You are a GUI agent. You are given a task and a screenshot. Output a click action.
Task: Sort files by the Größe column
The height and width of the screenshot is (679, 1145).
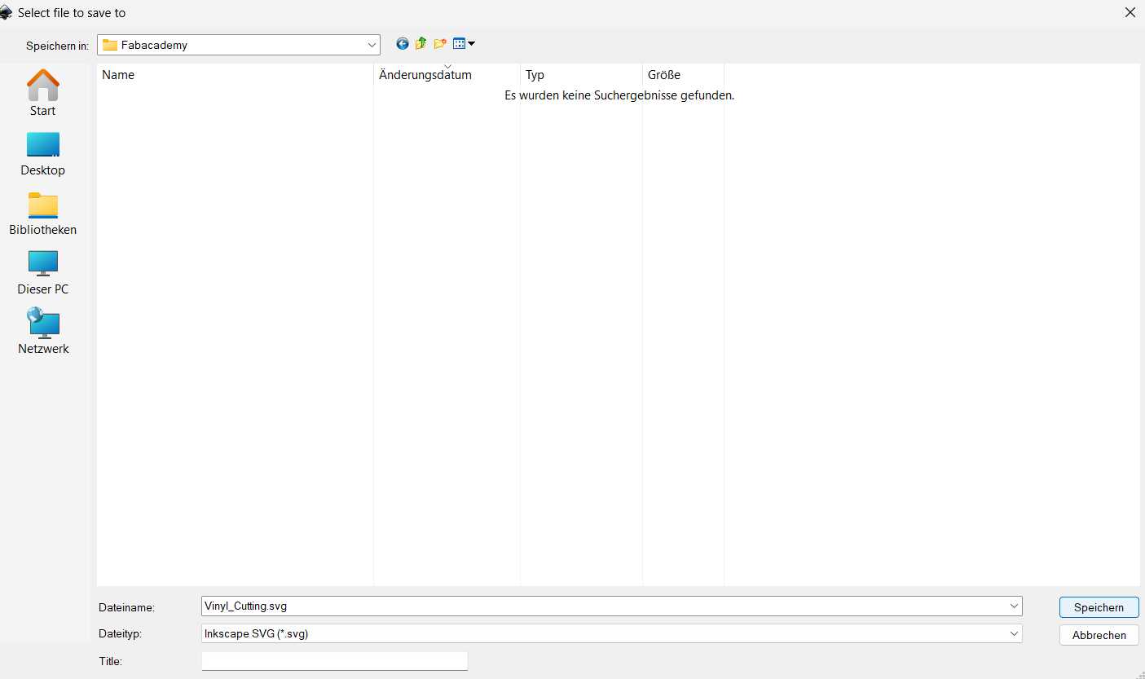663,74
